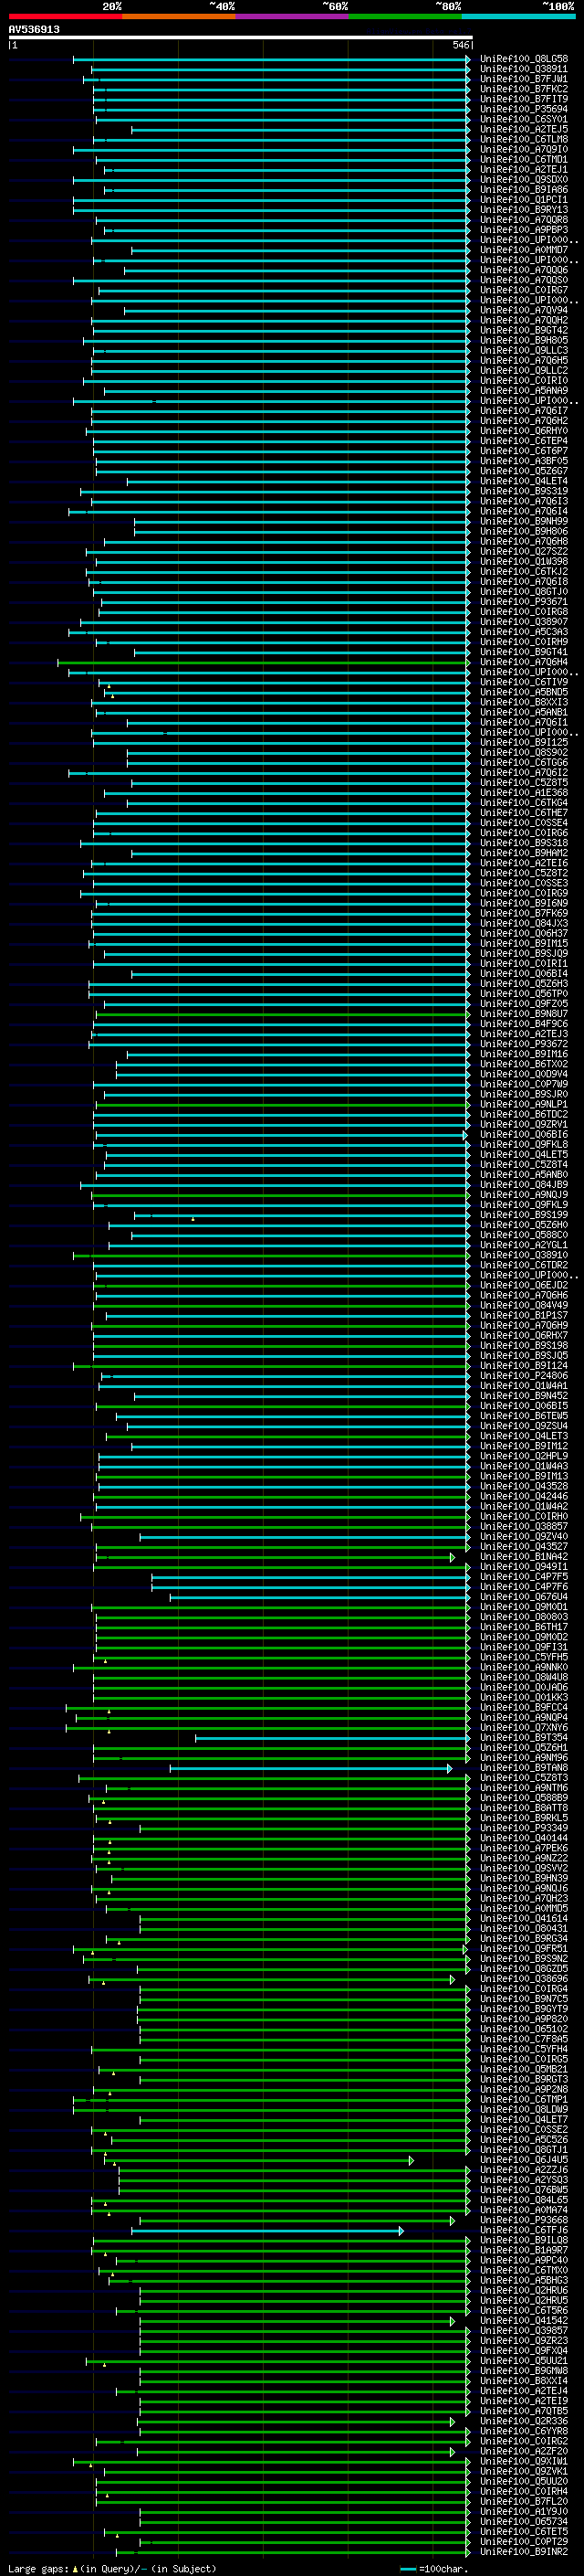
Task: Select the UniRef100_Q9SDX0 label
Action: pyautogui.click(x=524, y=180)
